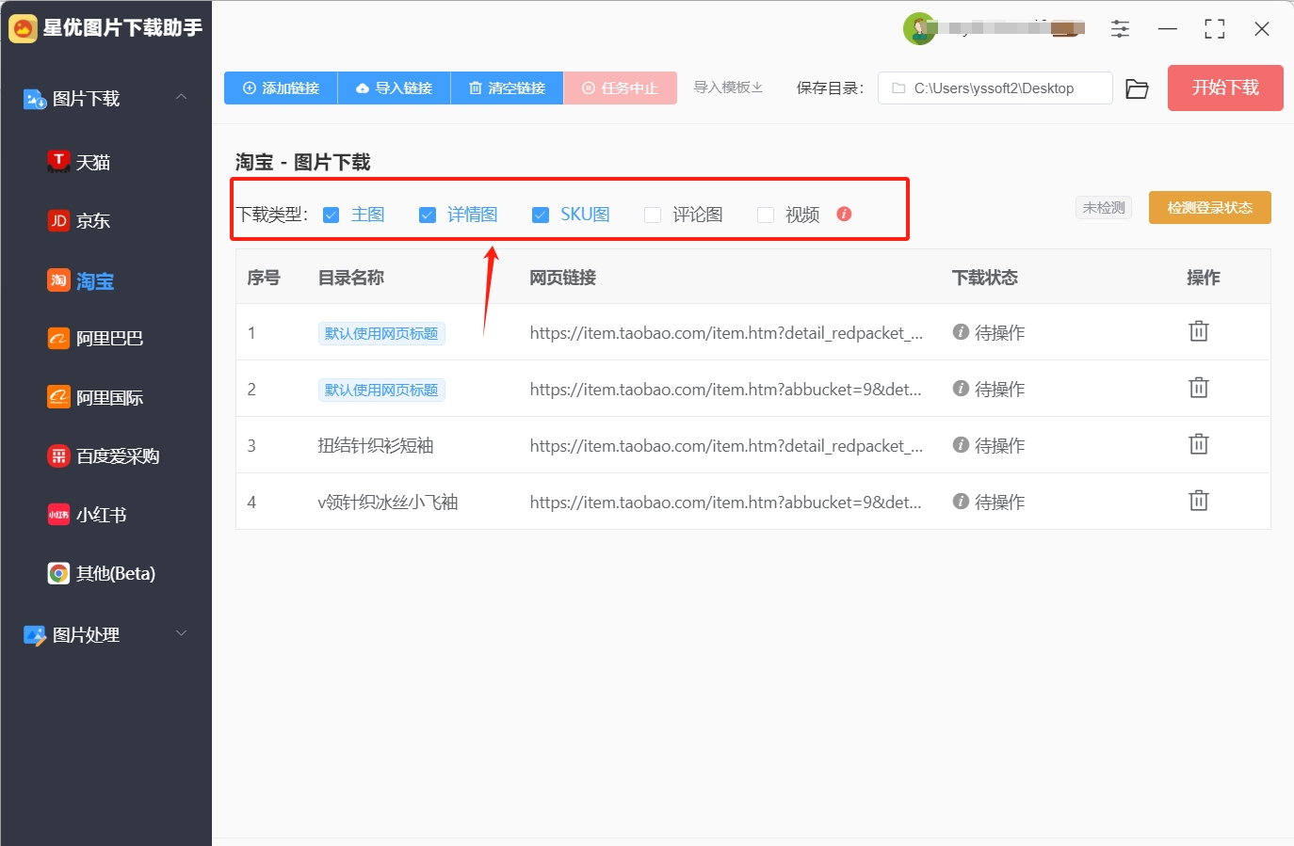Screen dimensions: 1294x846
Task: Click the 待操作 status icon in row 4
Action: coord(961,502)
